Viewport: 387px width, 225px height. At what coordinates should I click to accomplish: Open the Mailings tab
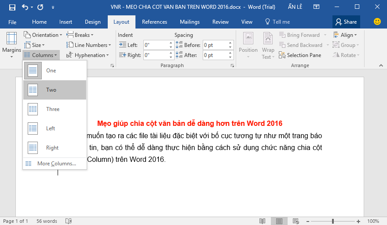pyautogui.click(x=190, y=22)
